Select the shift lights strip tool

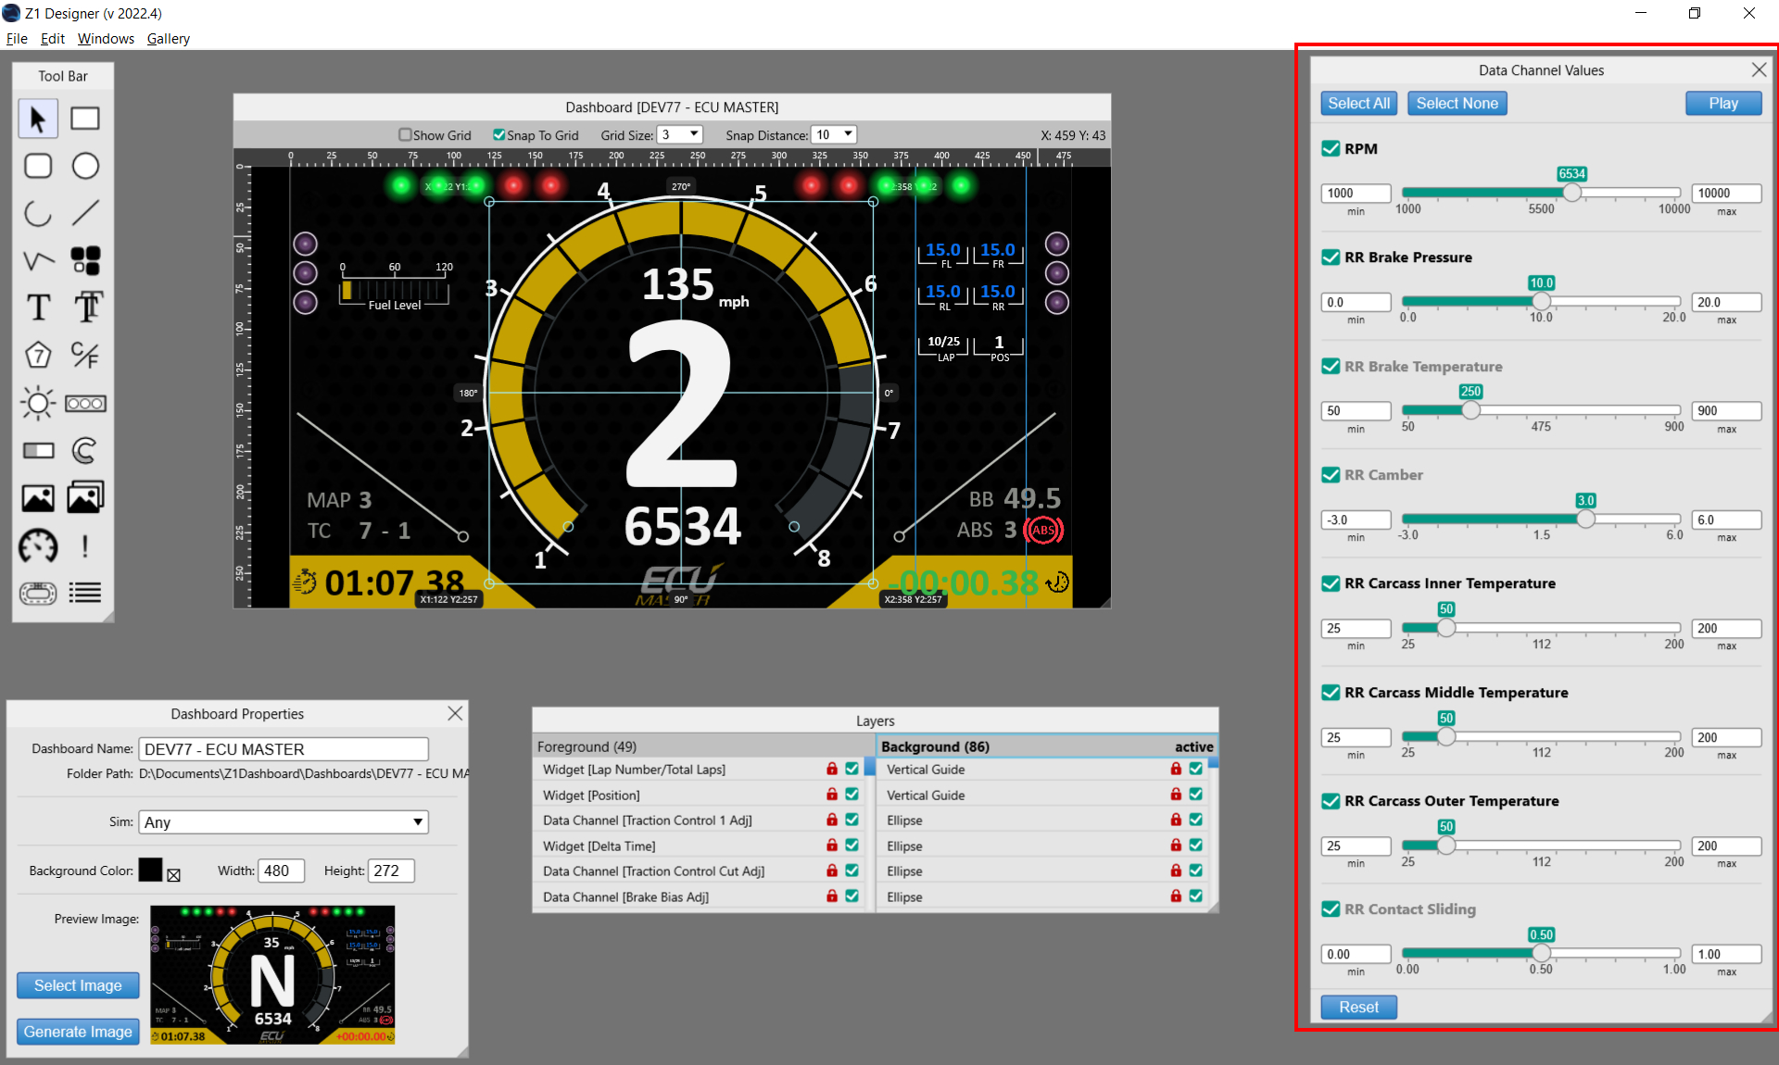pyautogui.click(x=85, y=404)
